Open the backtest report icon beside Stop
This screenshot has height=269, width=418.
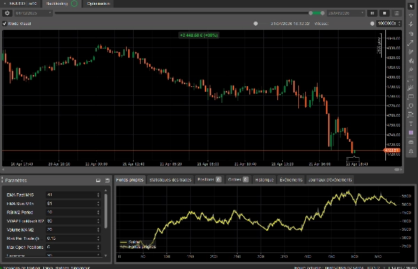[x=396, y=13]
